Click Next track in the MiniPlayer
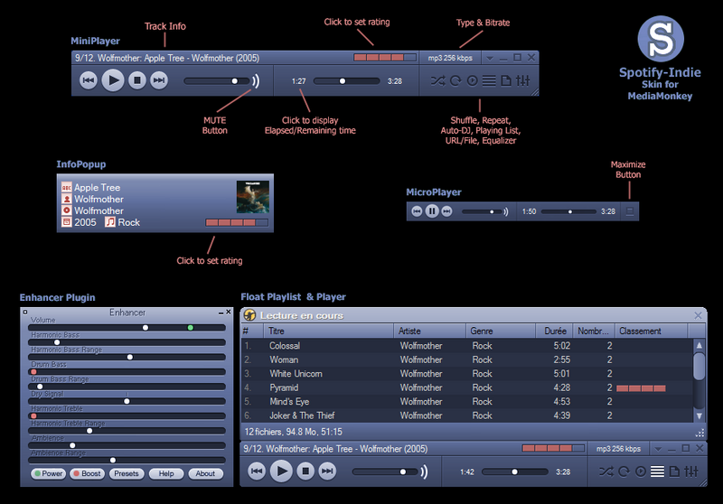Screen dimensions: 723x504 point(159,80)
